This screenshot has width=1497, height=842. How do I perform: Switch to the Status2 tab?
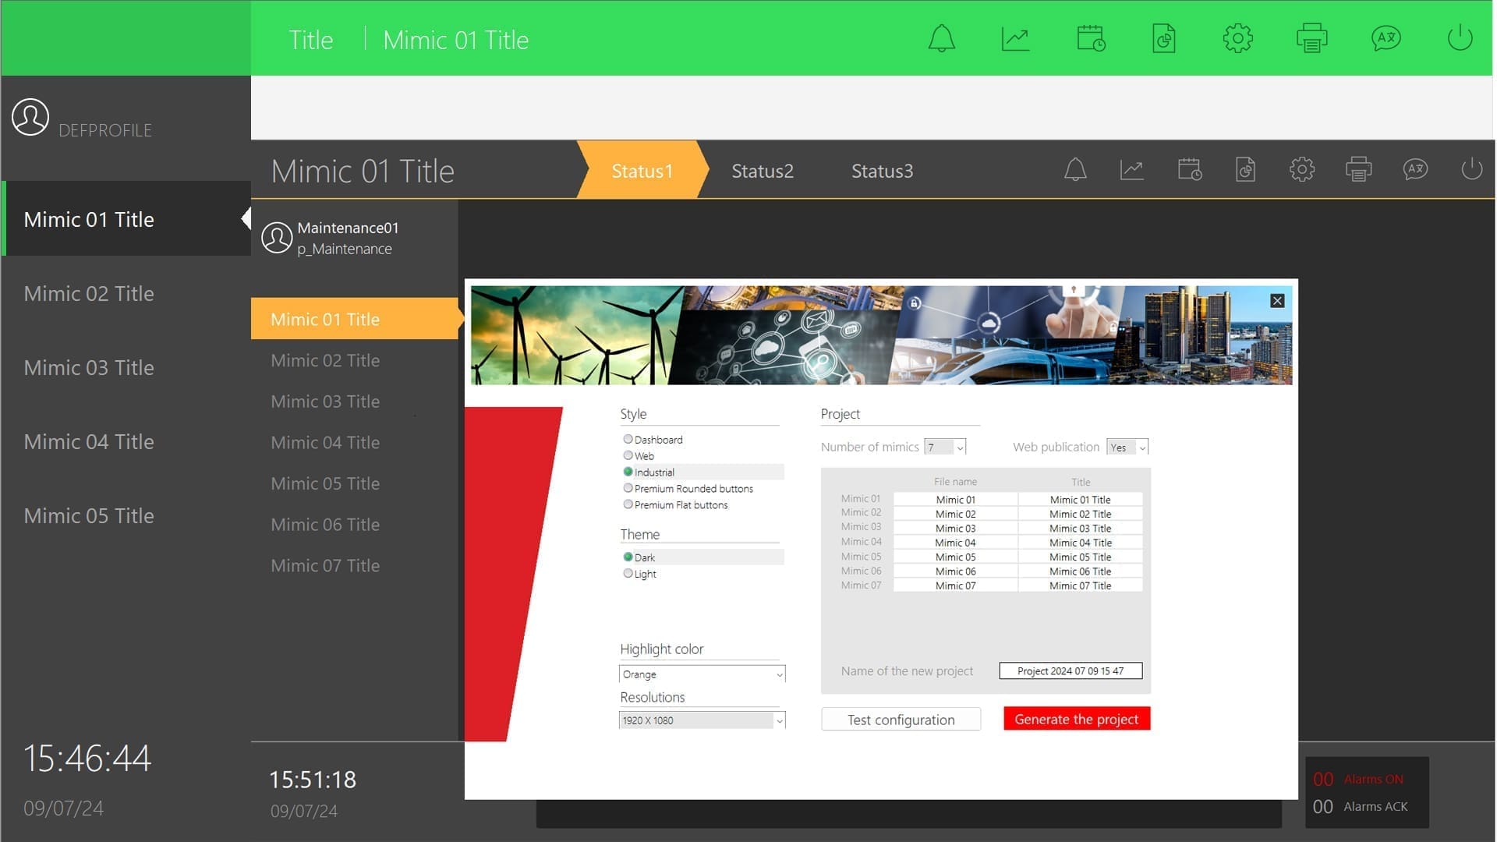tap(762, 171)
